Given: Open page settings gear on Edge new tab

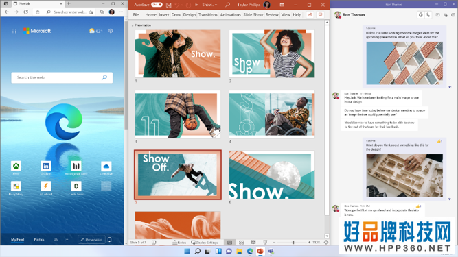Looking at the screenshot, I should (111, 31).
